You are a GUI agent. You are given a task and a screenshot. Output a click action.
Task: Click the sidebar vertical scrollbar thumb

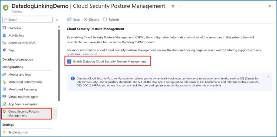click(59, 65)
